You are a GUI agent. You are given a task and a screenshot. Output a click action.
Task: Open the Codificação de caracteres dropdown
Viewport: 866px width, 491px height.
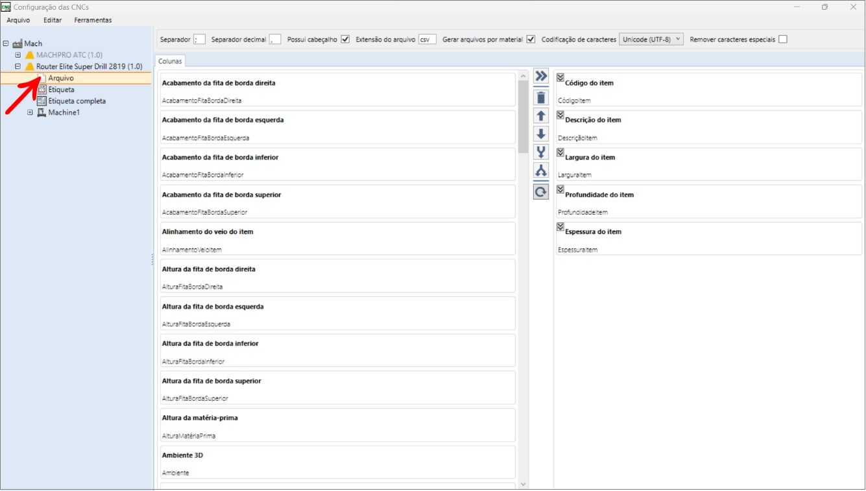point(651,39)
